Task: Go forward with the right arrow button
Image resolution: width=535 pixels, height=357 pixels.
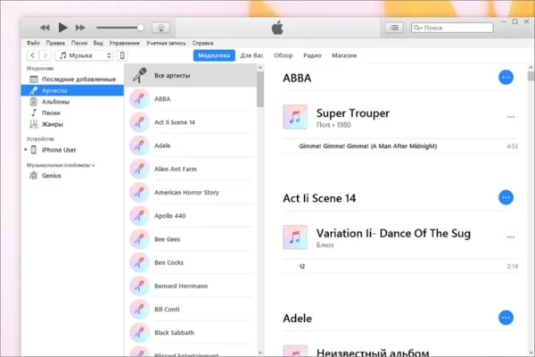Action: tap(45, 55)
